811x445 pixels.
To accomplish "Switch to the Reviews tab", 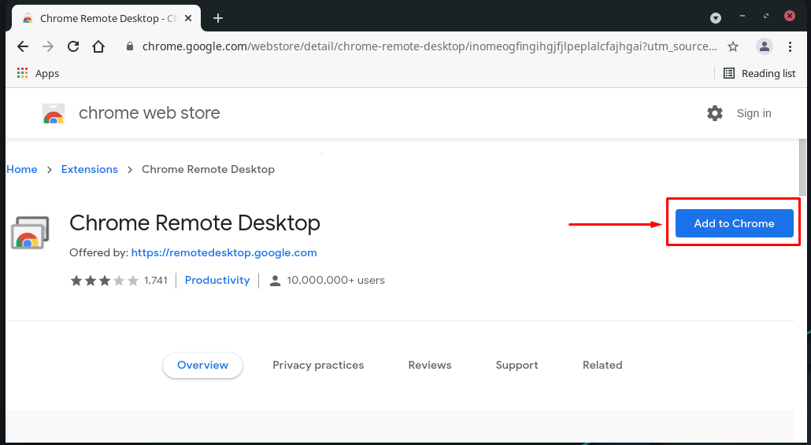I will tap(430, 365).
